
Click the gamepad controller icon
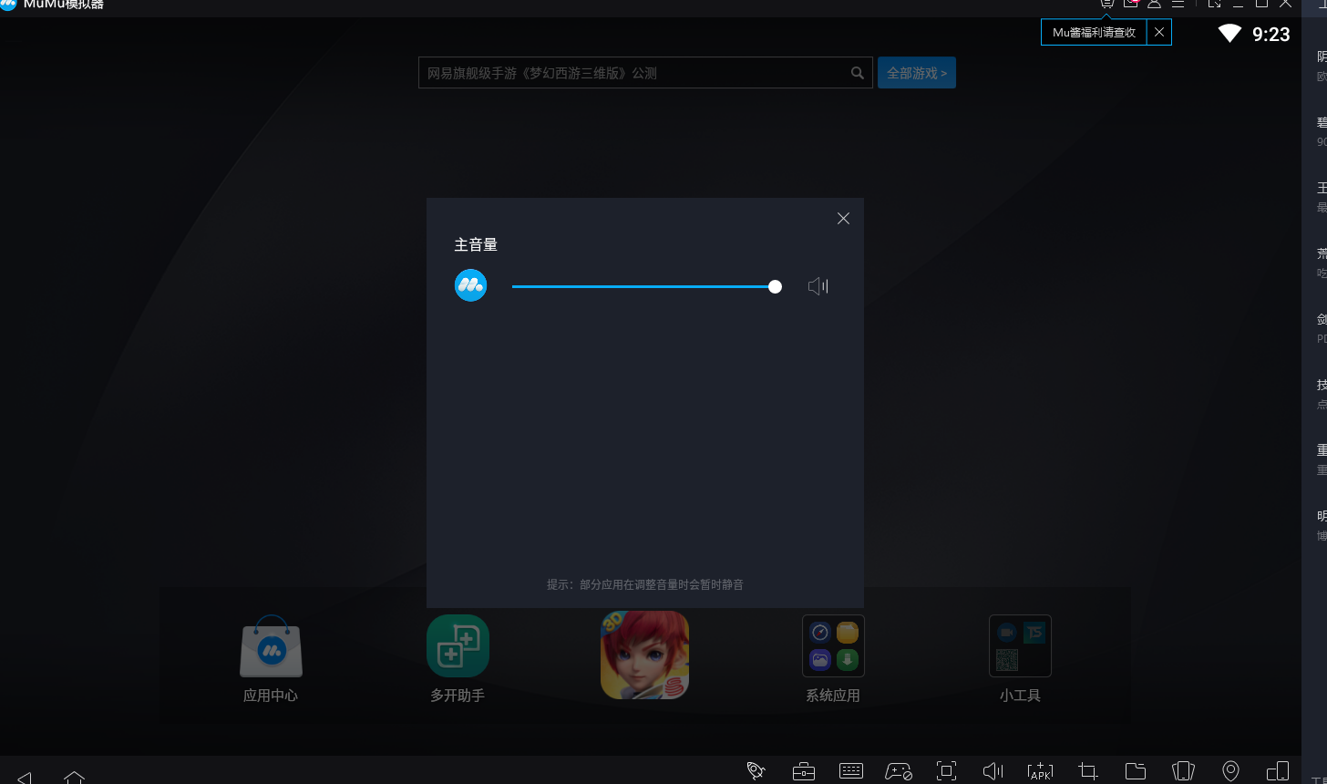pos(899,771)
